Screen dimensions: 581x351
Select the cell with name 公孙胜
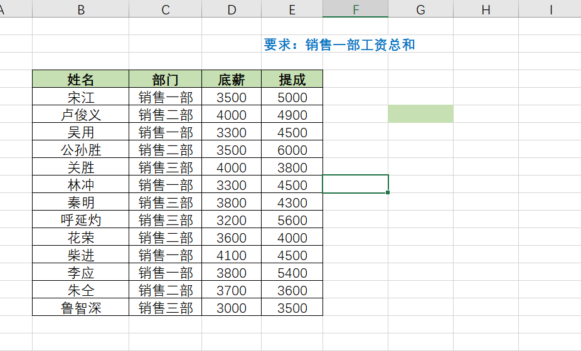click(x=81, y=149)
